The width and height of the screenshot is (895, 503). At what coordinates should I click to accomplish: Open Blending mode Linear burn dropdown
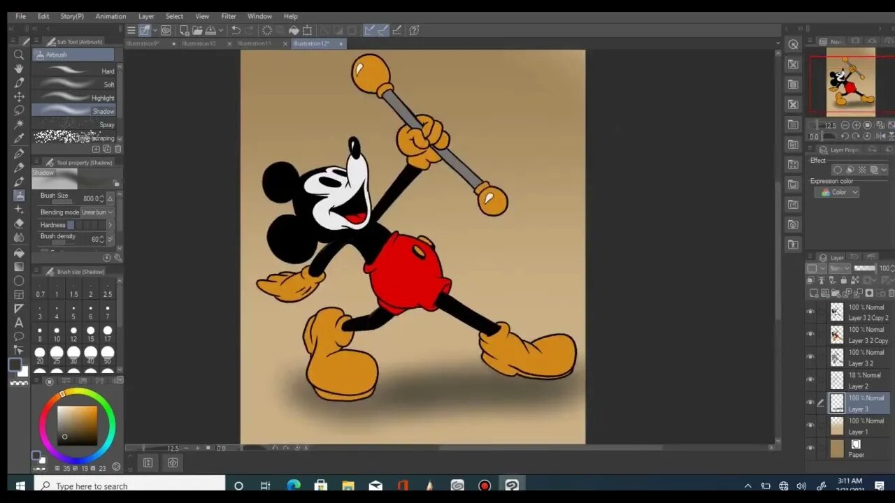[97, 212]
